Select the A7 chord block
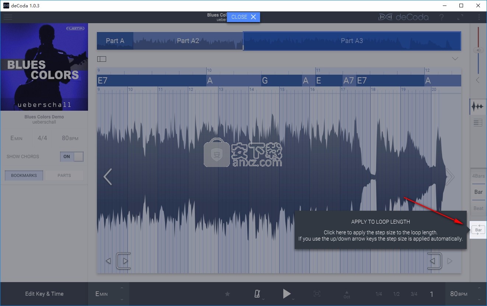Screen dimensions: 487x306 [x=349, y=81]
